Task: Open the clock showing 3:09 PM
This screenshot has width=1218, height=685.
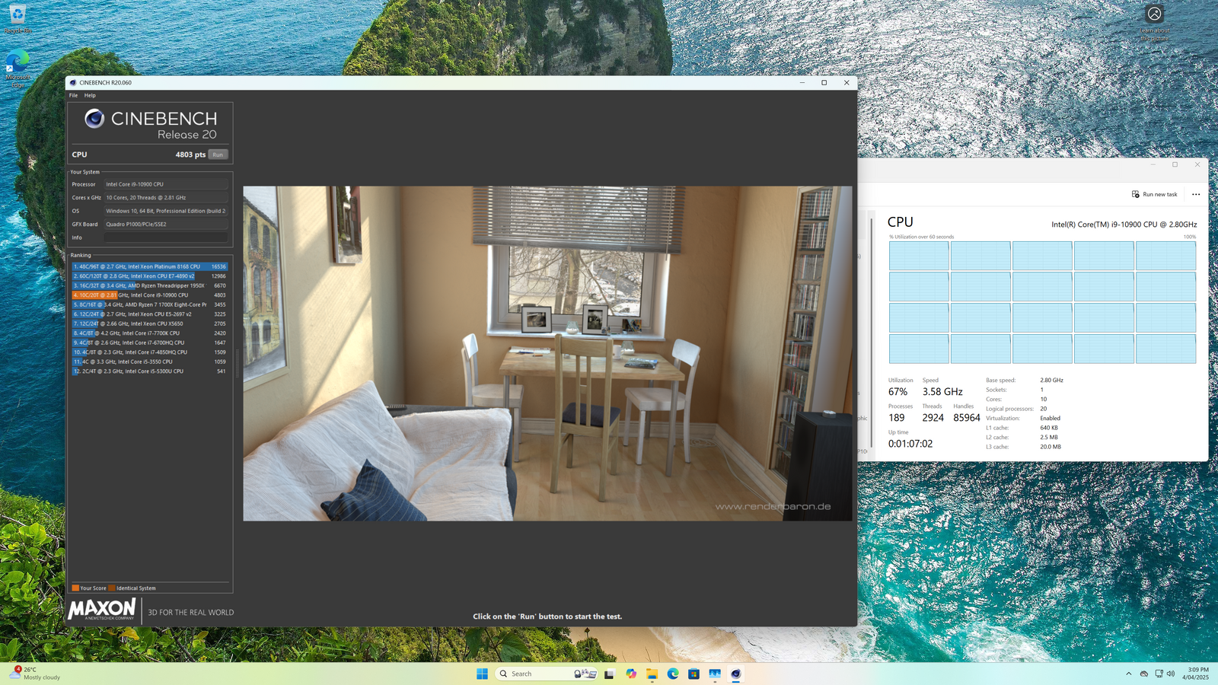Action: click(1195, 674)
